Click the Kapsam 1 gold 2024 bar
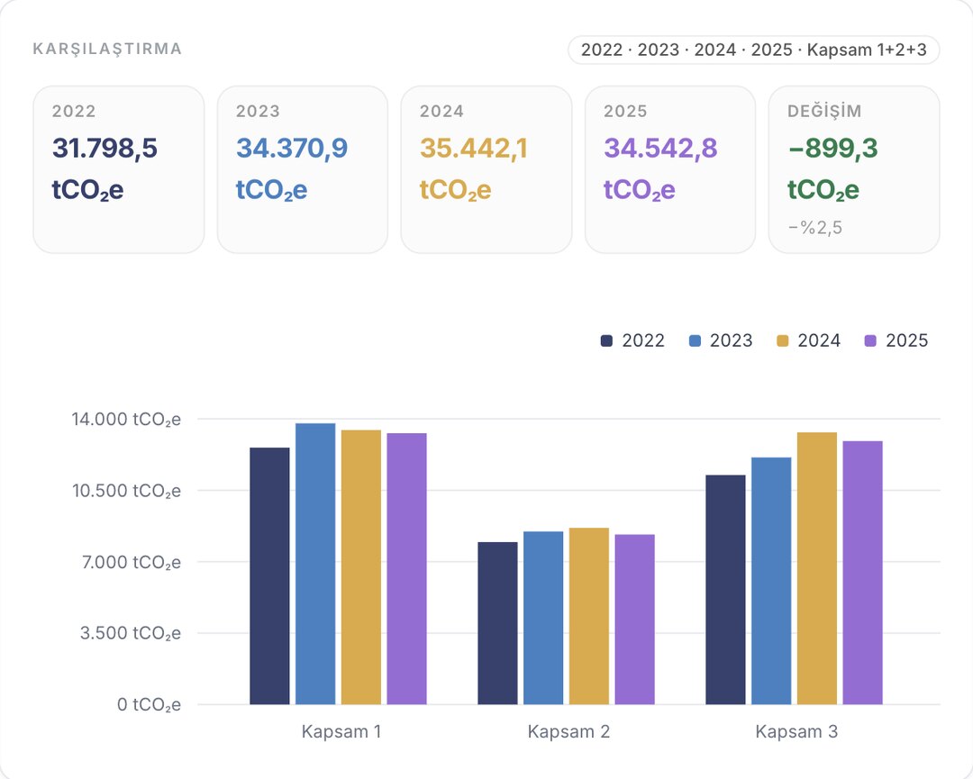Image resolution: width=973 pixels, height=779 pixels. coord(361,566)
